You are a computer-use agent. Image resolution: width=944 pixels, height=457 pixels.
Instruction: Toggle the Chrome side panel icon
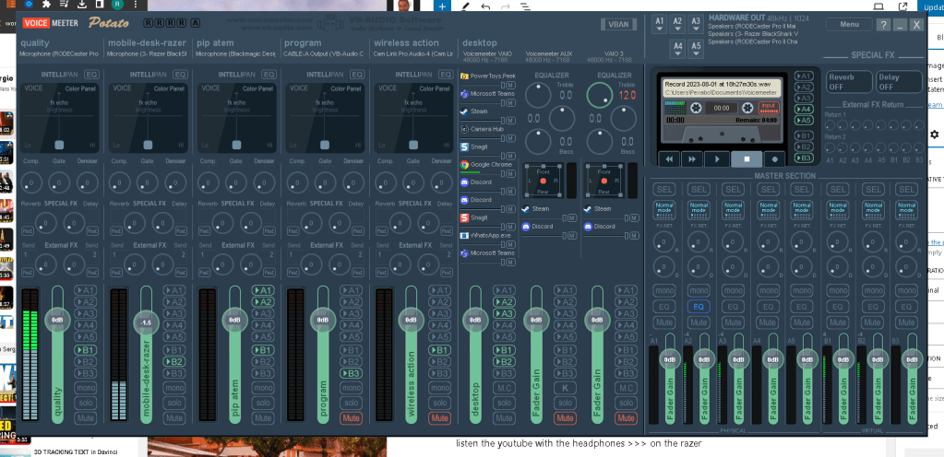pos(100,5)
